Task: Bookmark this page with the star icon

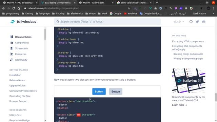Action: coord(129,8)
